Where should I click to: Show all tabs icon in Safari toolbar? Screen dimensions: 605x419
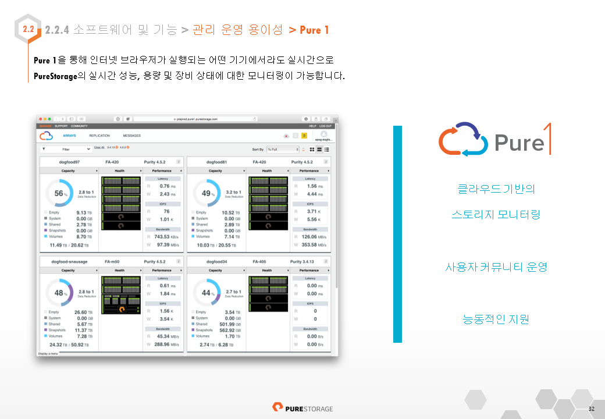pyautogui.click(x=326, y=119)
